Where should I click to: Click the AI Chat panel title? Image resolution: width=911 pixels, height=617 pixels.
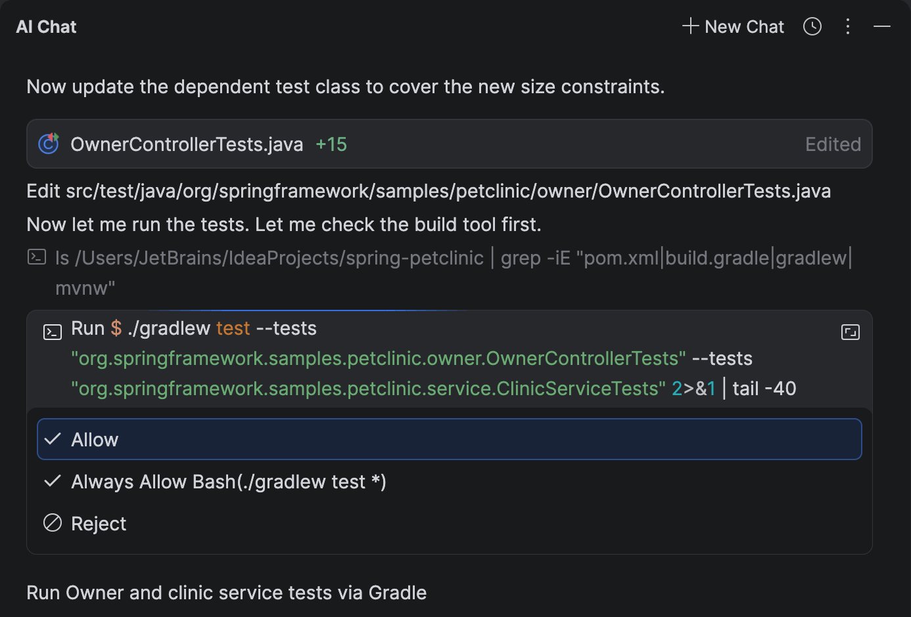pyautogui.click(x=46, y=27)
